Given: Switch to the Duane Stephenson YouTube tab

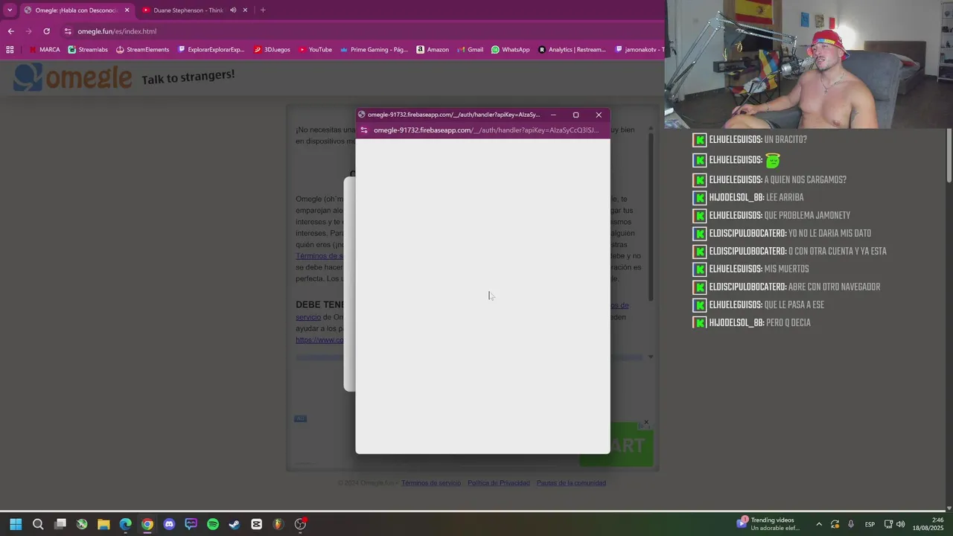Looking at the screenshot, I should [x=182, y=10].
